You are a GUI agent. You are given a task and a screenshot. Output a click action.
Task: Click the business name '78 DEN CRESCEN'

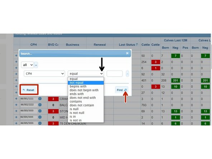(73, 124)
